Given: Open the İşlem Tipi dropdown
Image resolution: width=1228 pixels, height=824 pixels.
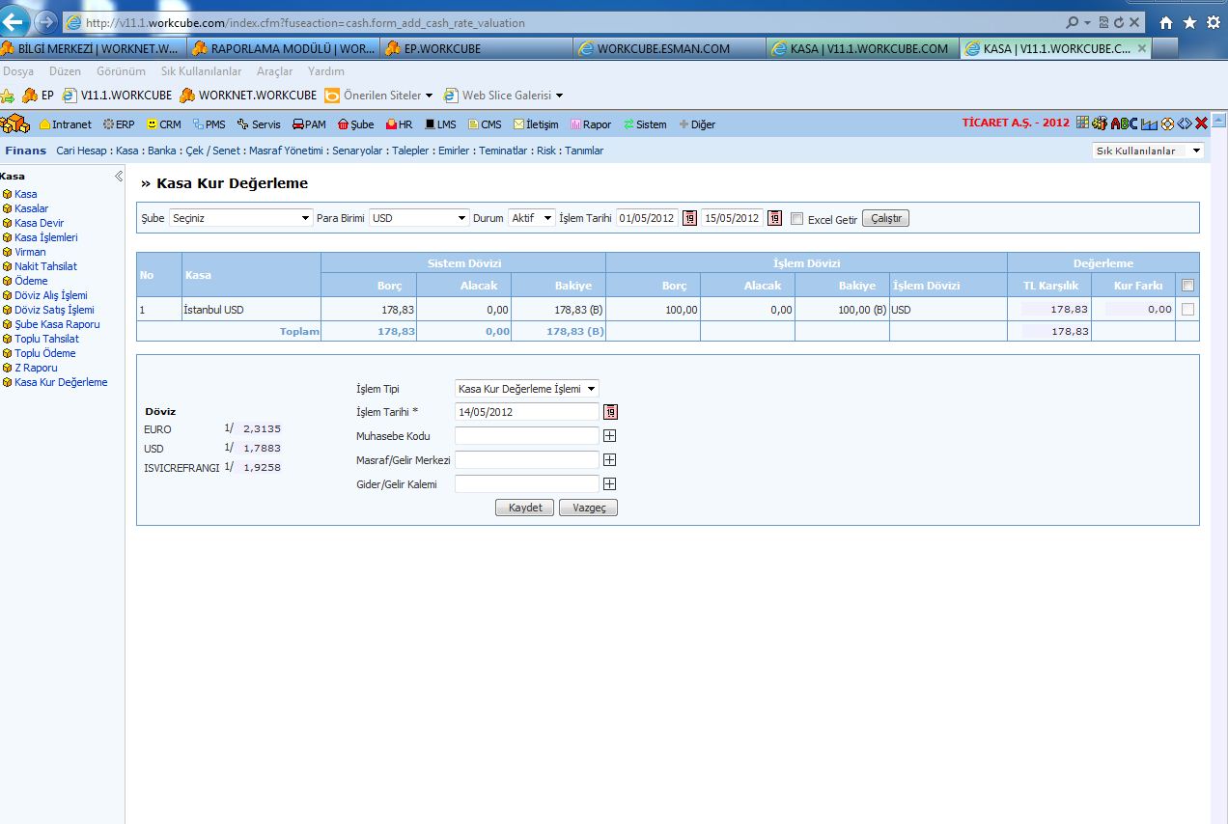Looking at the screenshot, I should click(x=526, y=389).
